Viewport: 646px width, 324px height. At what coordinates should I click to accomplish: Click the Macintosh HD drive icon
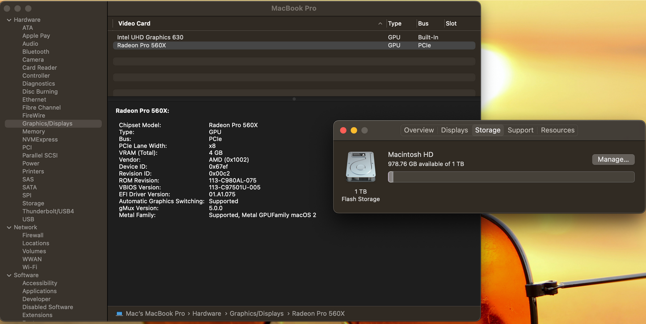click(x=360, y=167)
